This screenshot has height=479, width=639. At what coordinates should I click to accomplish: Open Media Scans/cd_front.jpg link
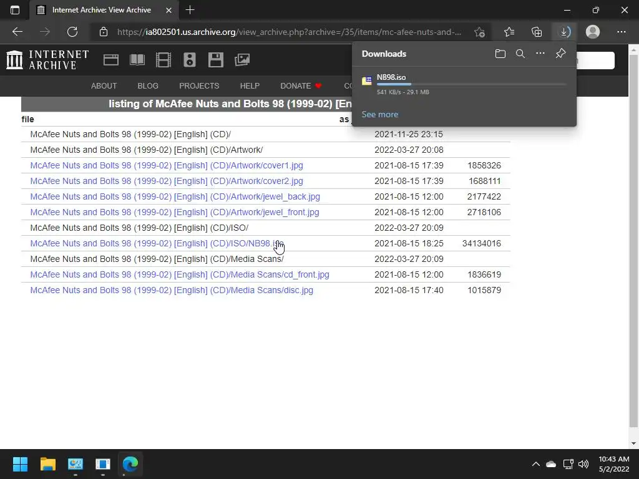click(180, 274)
